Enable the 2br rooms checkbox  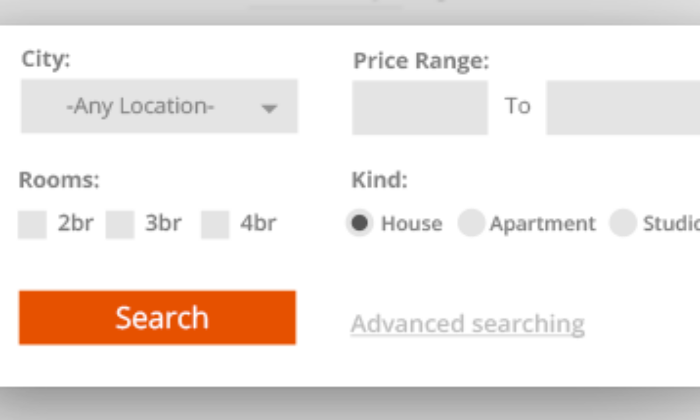[32, 225]
